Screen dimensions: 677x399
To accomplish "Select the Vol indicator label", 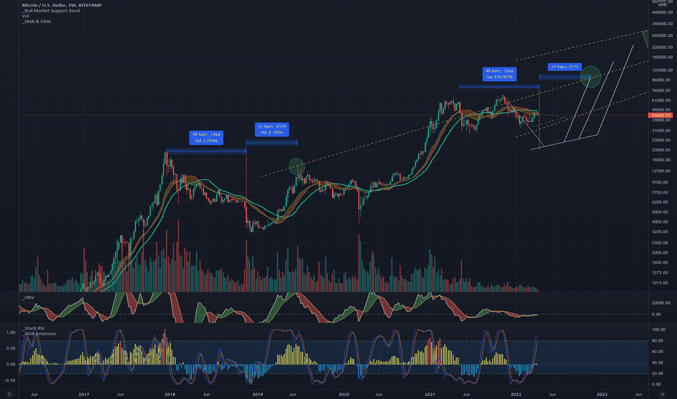I will (x=25, y=16).
